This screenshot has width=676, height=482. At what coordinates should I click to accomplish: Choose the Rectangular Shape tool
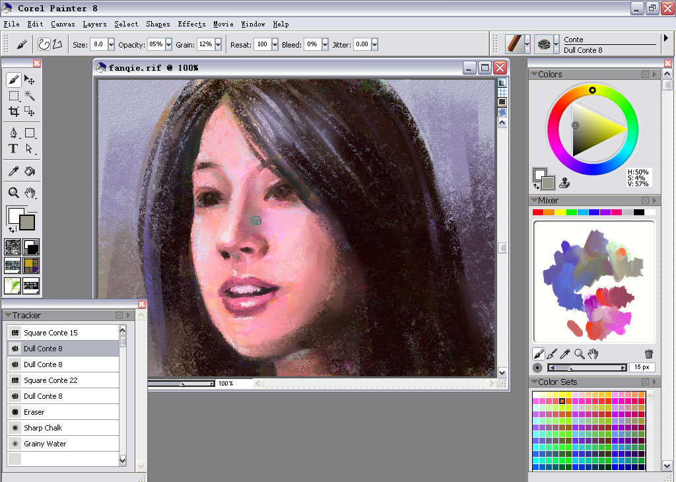pos(29,133)
